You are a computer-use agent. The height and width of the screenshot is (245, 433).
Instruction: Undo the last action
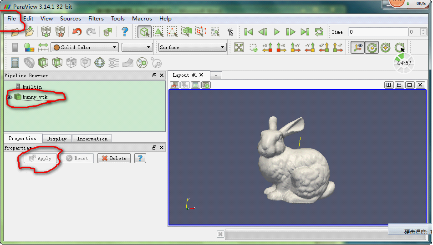77,32
